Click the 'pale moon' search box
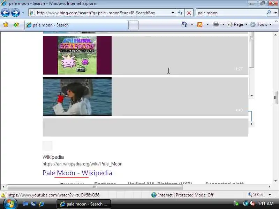 pyautogui.click(x=231, y=13)
